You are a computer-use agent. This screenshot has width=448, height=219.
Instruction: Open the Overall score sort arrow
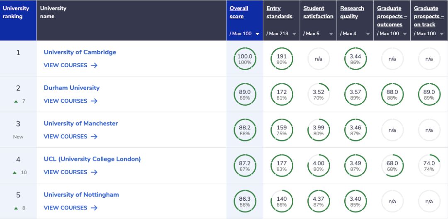[x=257, y=34]
